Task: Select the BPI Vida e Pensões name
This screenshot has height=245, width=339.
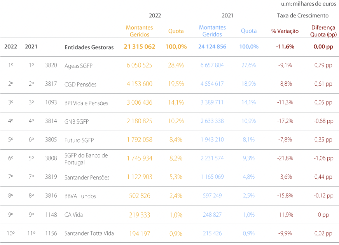Action: tap(86, 103)
